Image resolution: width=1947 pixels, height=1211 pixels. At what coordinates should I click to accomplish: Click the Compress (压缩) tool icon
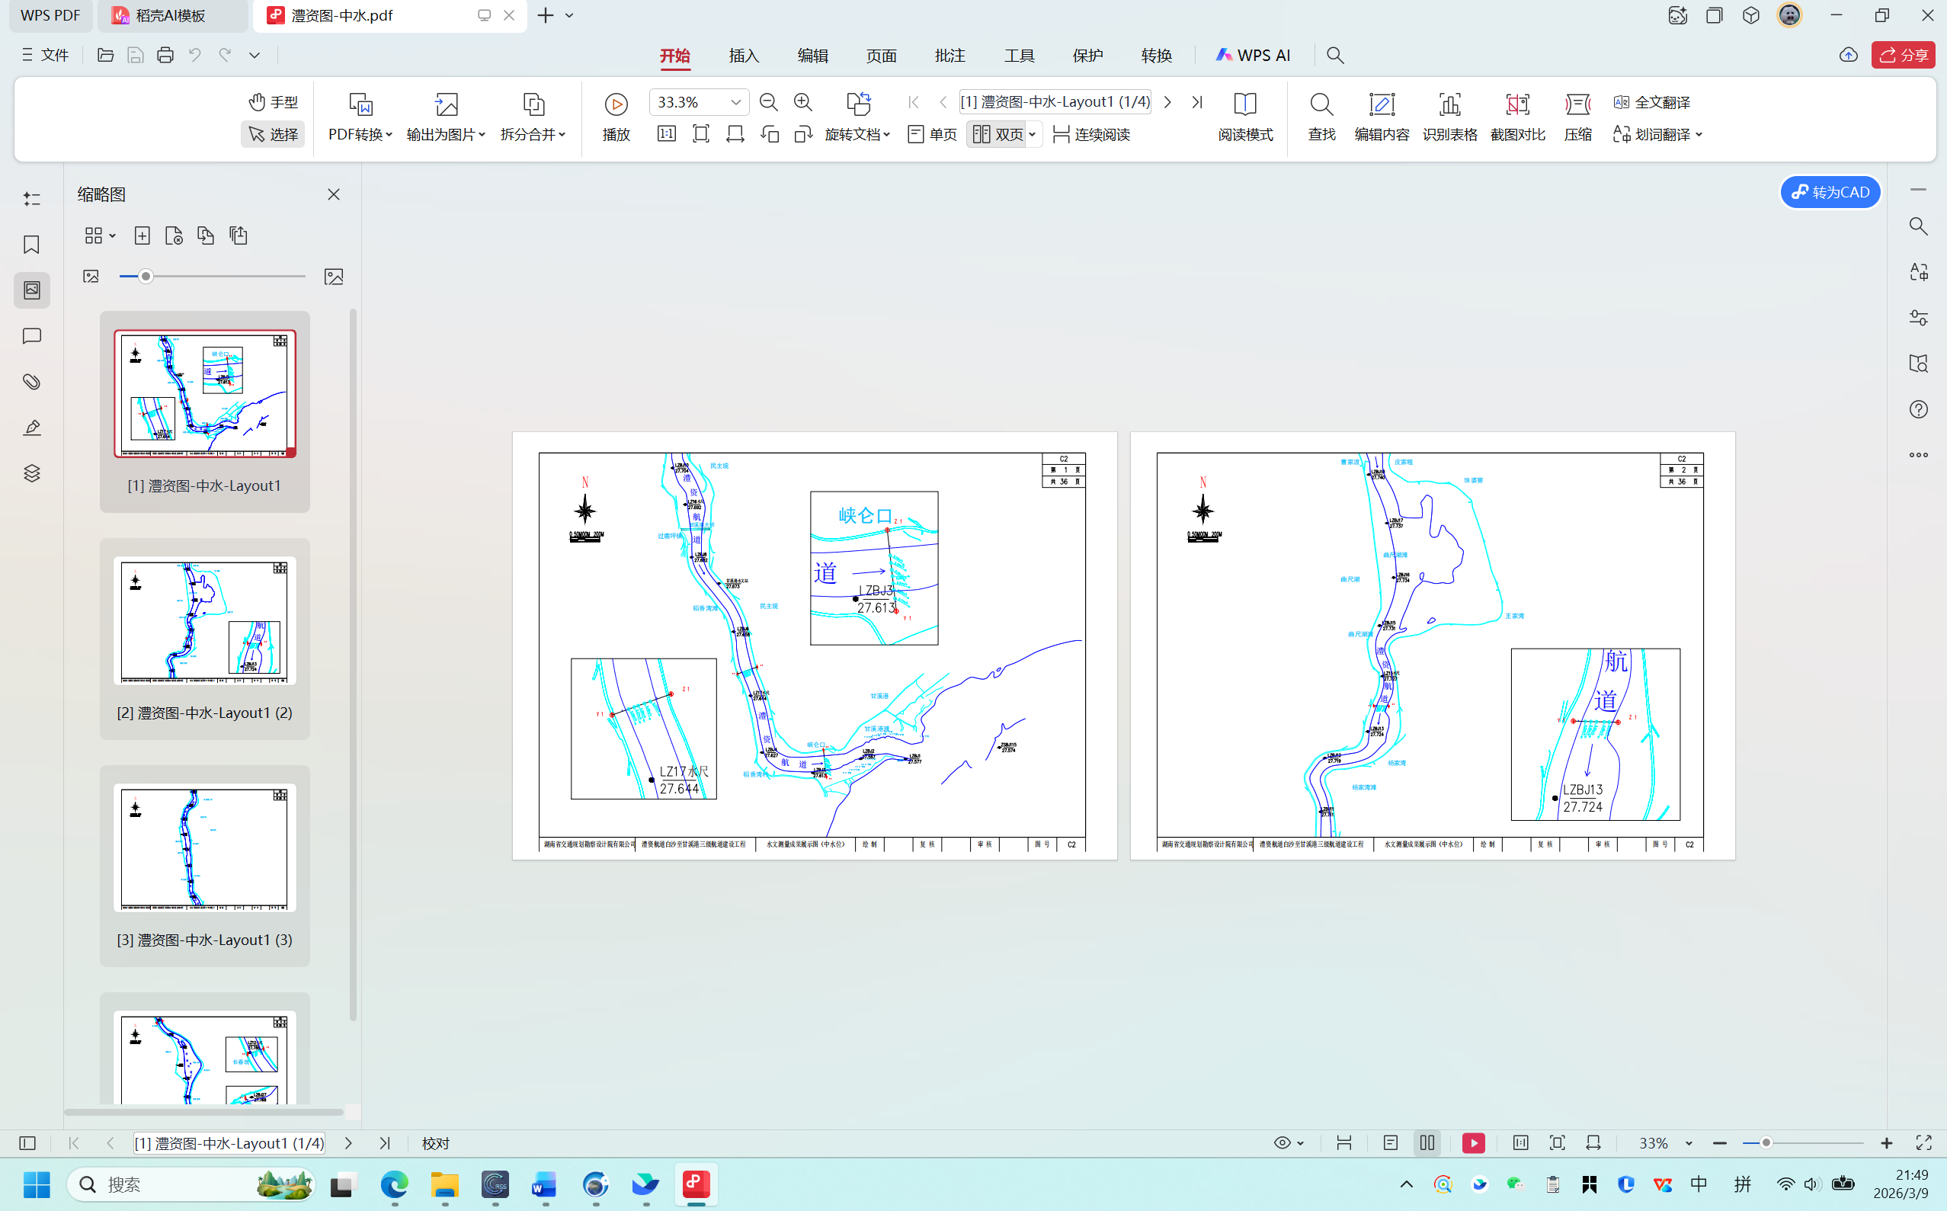pyautogui.click(x=1577, y=104)
